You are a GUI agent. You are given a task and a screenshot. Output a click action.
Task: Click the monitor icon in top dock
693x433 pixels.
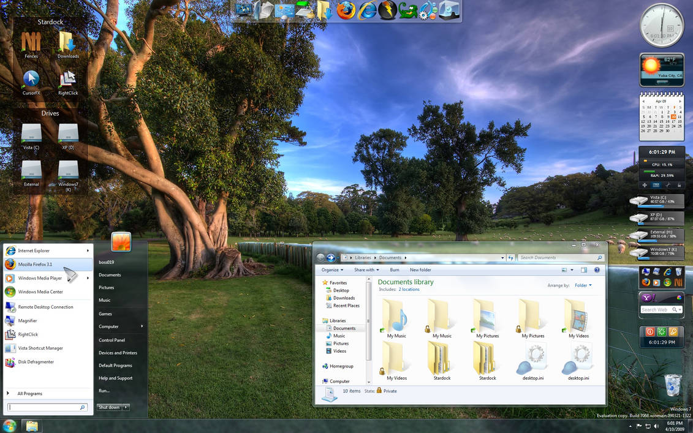[x=243, y=10]
